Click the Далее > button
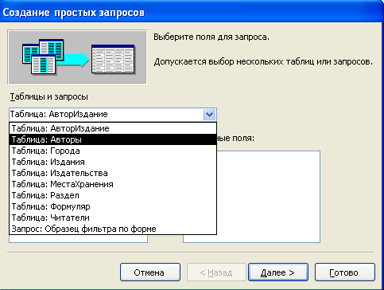384x290 pixels. [x=278, y=272]
